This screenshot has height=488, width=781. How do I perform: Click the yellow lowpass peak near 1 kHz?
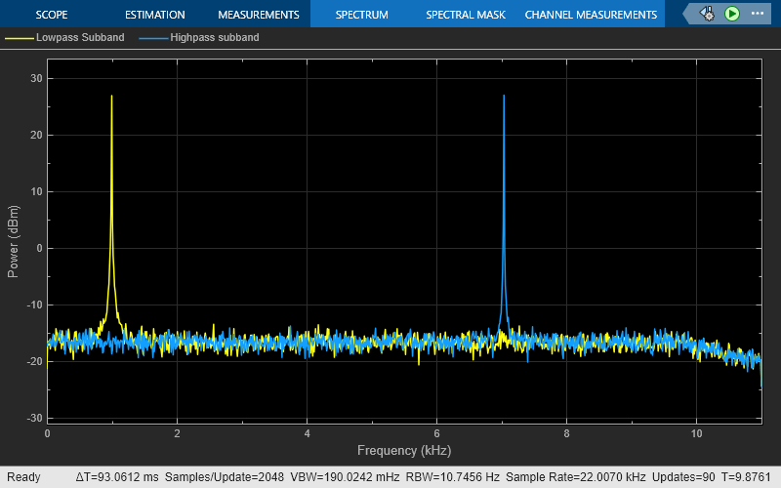point(111,96)
